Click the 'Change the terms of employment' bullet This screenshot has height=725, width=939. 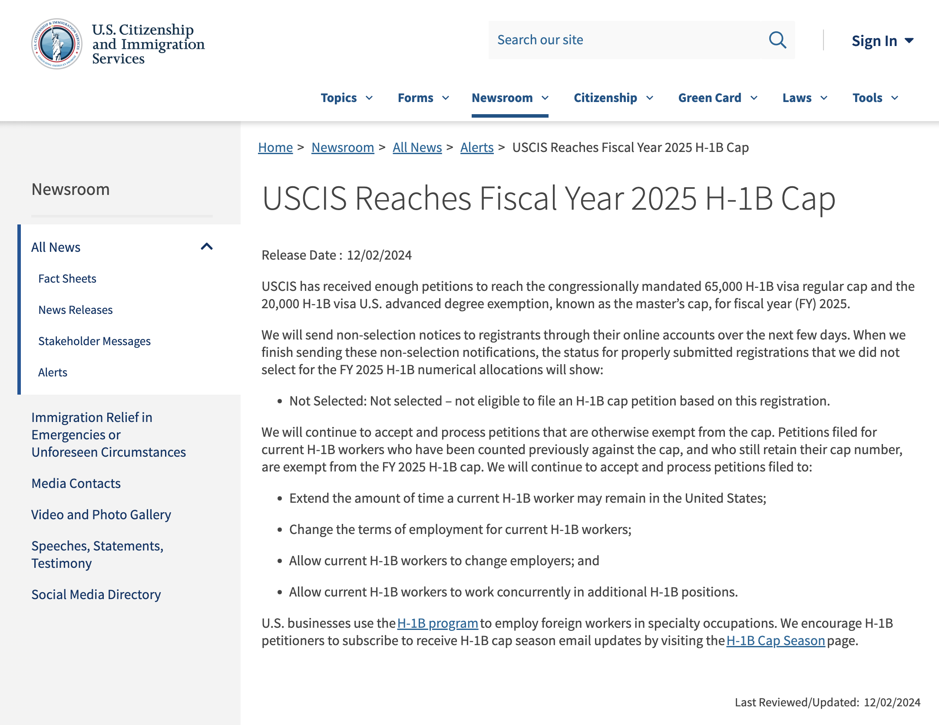point(460,530)
